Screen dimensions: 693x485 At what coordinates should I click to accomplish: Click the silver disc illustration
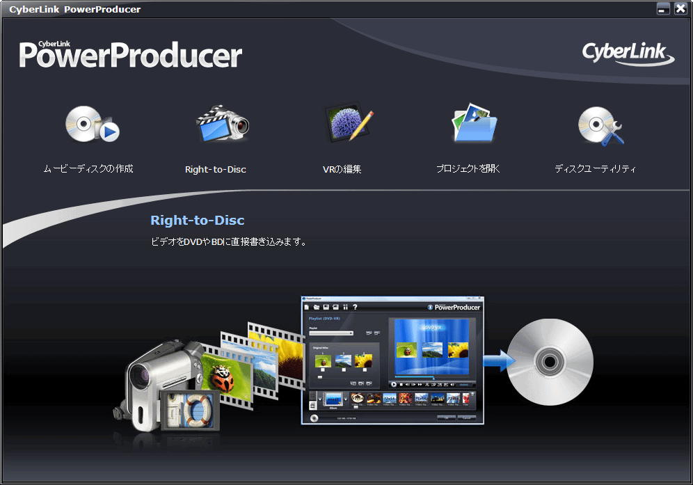pos(550,362)
